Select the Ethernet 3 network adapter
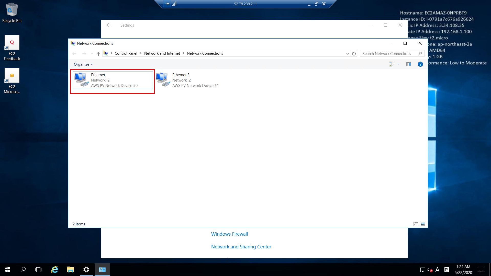The width and height of the screenshot is (491, 276). pos(188,80)
